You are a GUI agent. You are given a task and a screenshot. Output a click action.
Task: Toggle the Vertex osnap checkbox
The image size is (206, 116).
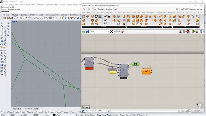pos(62,112)
